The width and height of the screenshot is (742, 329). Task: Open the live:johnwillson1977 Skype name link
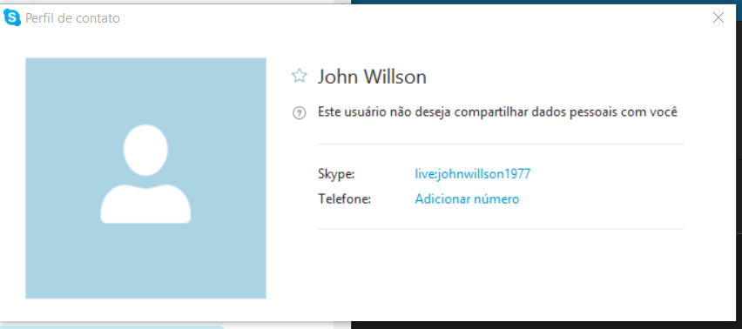[x=472, y=174]
